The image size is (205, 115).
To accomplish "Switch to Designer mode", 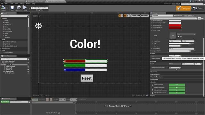I will tap(184, 8).
